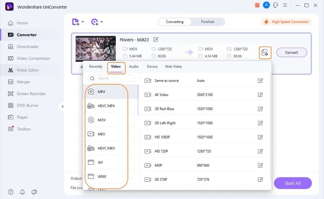Image resolution: width=324 pixels, height=199 pixels.
Task: Select 640P preset
Action: click(205, 165)
